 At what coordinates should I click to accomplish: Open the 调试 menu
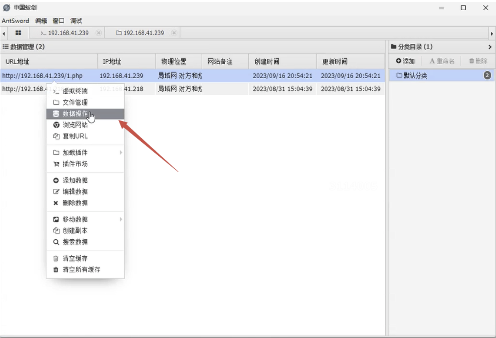click(x=76, y=21)
